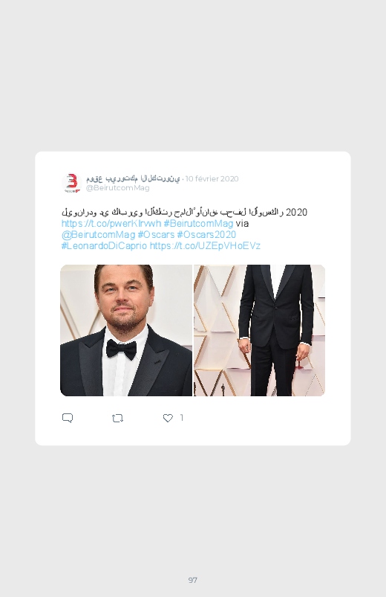Click the page number 97
The width and height of the screenshot is (386, 597).
[193, 580]
